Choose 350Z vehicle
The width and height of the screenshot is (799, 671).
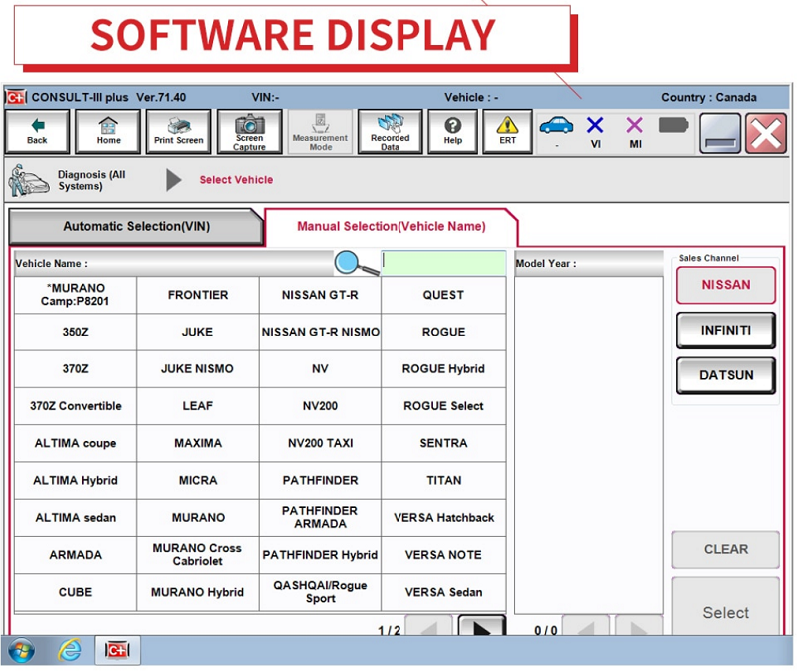(x=76, y=332)
